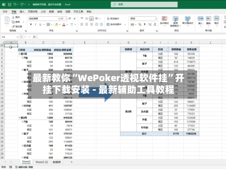Click the fx Insert Function icon

pyautogui.click(x=34, y=37)
